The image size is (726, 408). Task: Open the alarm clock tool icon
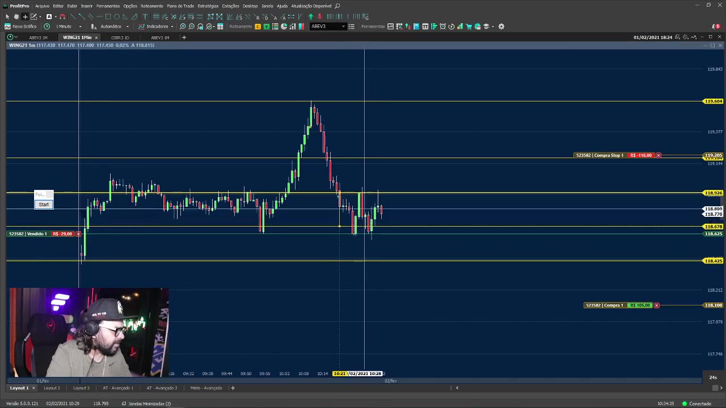click(x=442, y=27)
